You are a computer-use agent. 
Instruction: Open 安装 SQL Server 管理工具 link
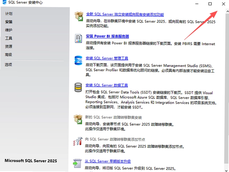point(107,58)
